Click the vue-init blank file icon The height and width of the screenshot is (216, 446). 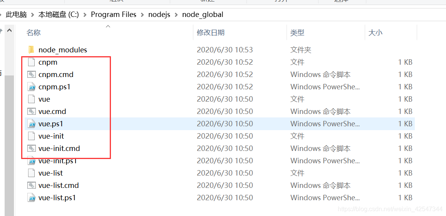pyautogui.click(x=31, y=136)
